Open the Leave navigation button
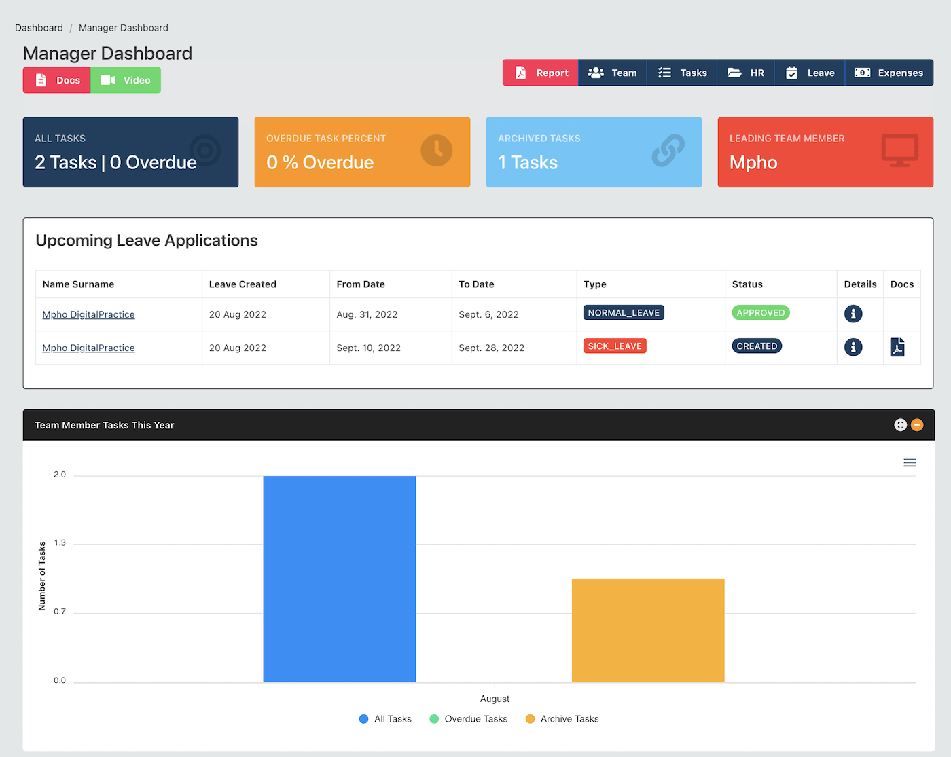951x757 pixels. pos(810,73)
